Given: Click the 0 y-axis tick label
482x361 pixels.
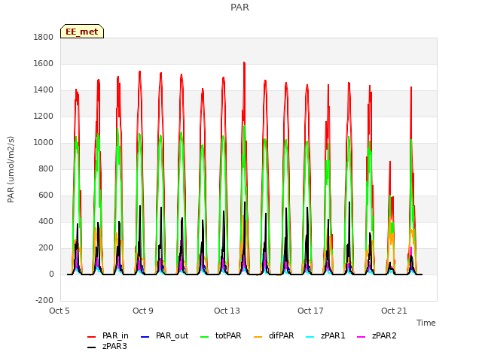Looking at the screenshot, I should click(51, 274).
